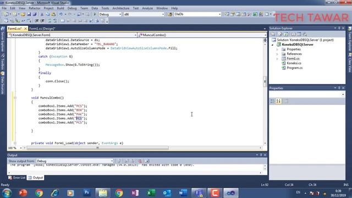Select Program.cs in Solution Explorer
This screenshot has height=198, width=352.
(294, 68)
